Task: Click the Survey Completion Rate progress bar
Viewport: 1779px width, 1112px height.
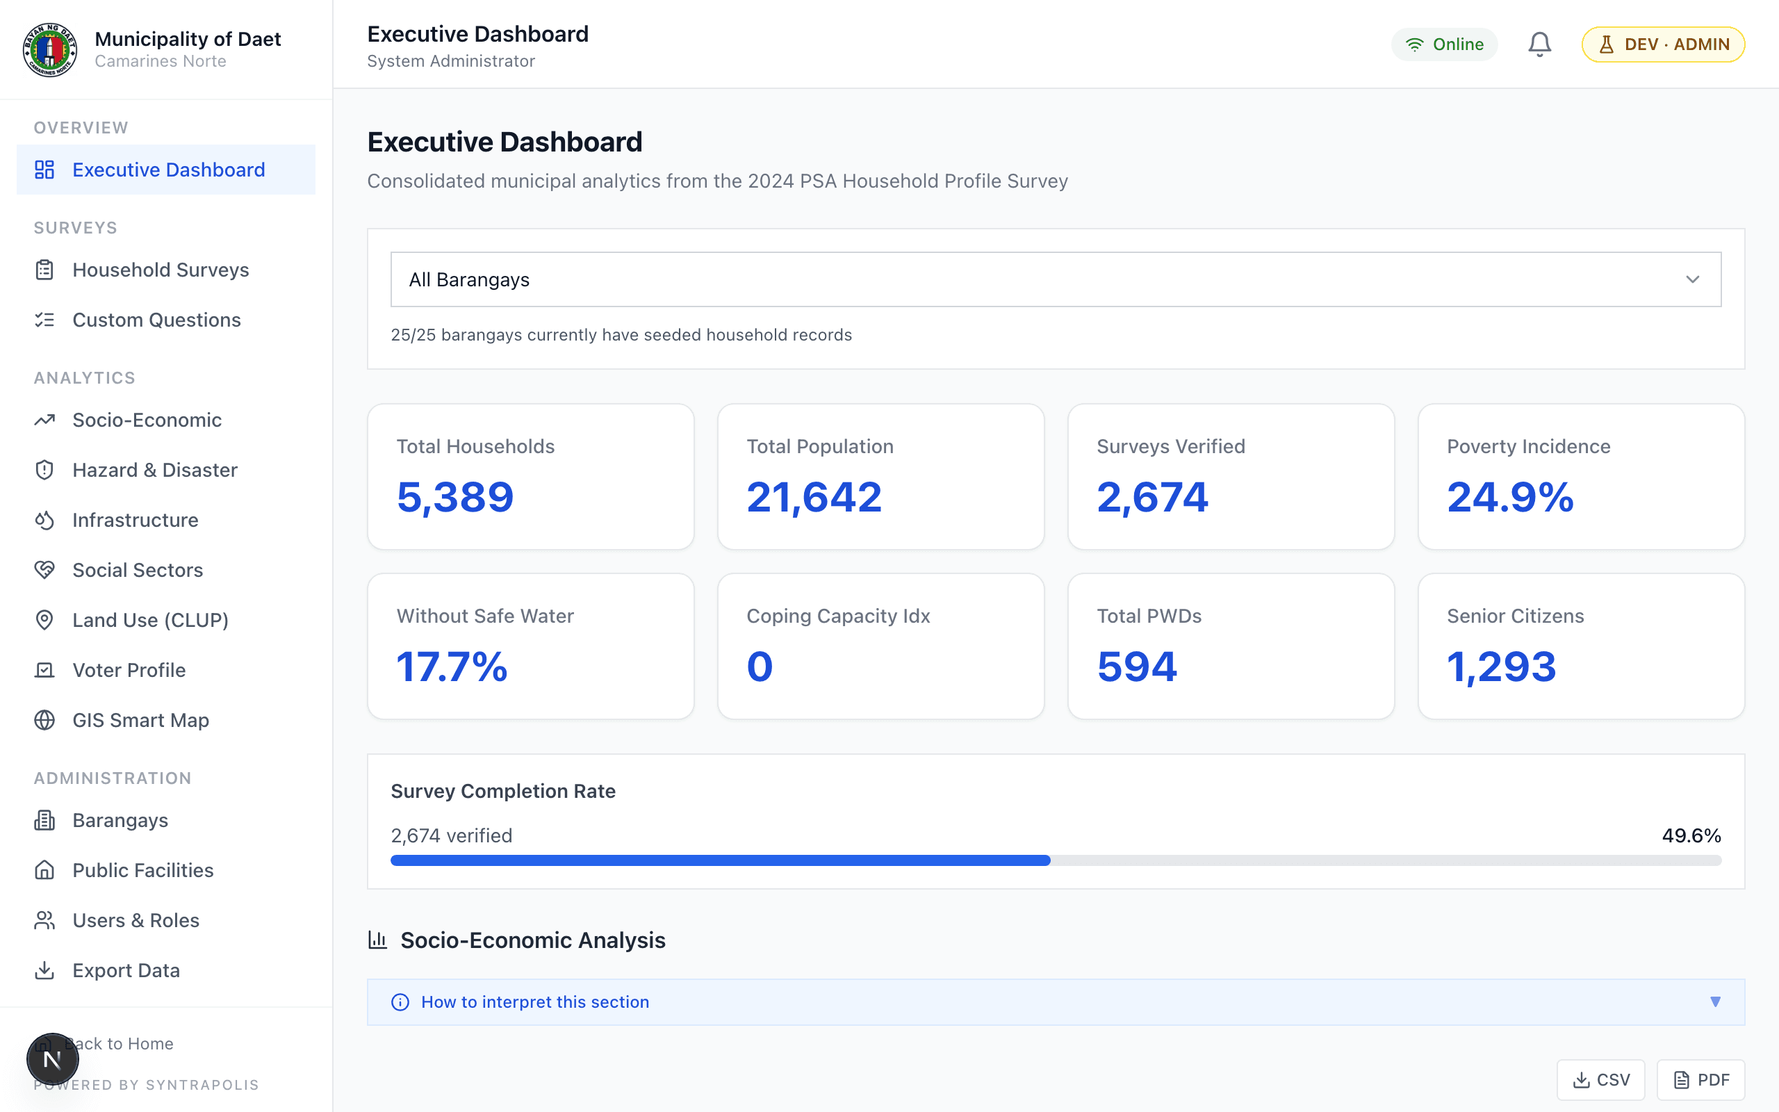Action: (1055, 859)
